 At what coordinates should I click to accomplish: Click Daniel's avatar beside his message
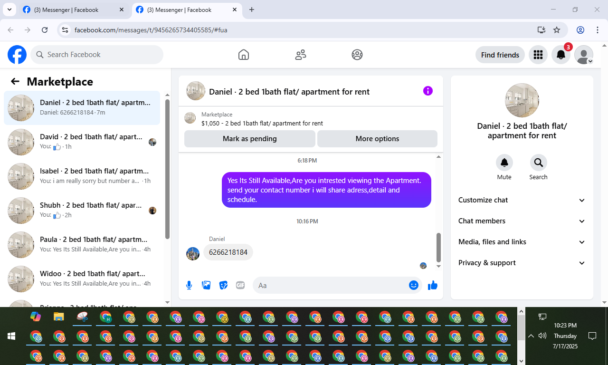[193, 254]
